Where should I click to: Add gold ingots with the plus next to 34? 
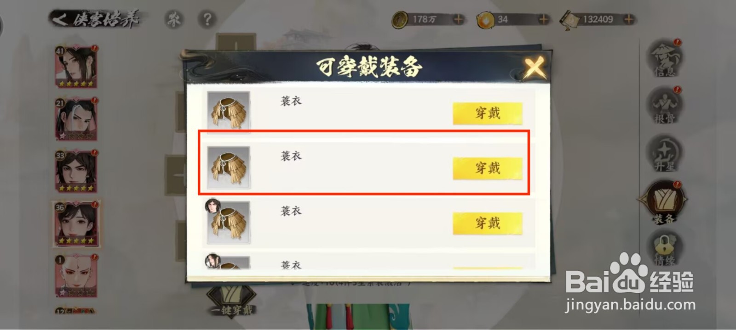tap(544, 19)
